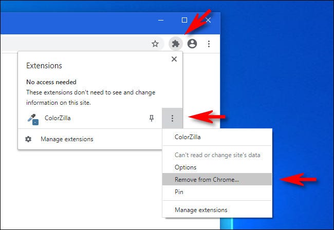
Task: Open the Extensions puzzle piece icon
Action: click(x=176, y=44)
